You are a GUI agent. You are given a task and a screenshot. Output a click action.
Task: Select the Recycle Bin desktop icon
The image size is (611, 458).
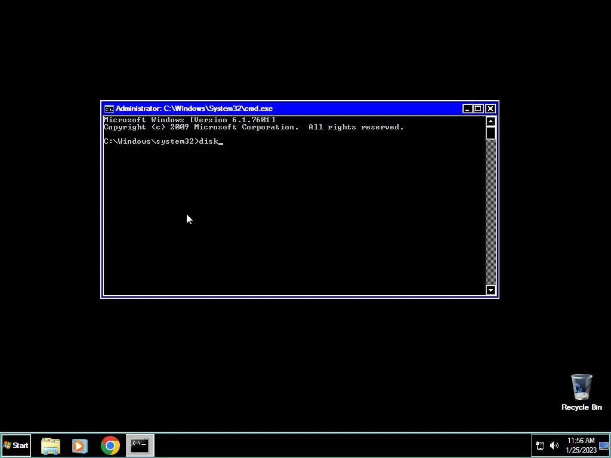581,392
